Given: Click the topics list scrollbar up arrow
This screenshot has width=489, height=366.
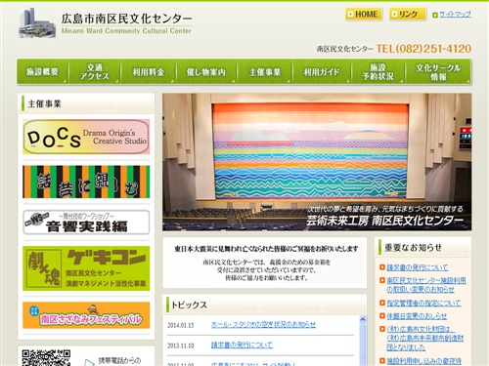Looking at the screenshot, I should [363, 320].
